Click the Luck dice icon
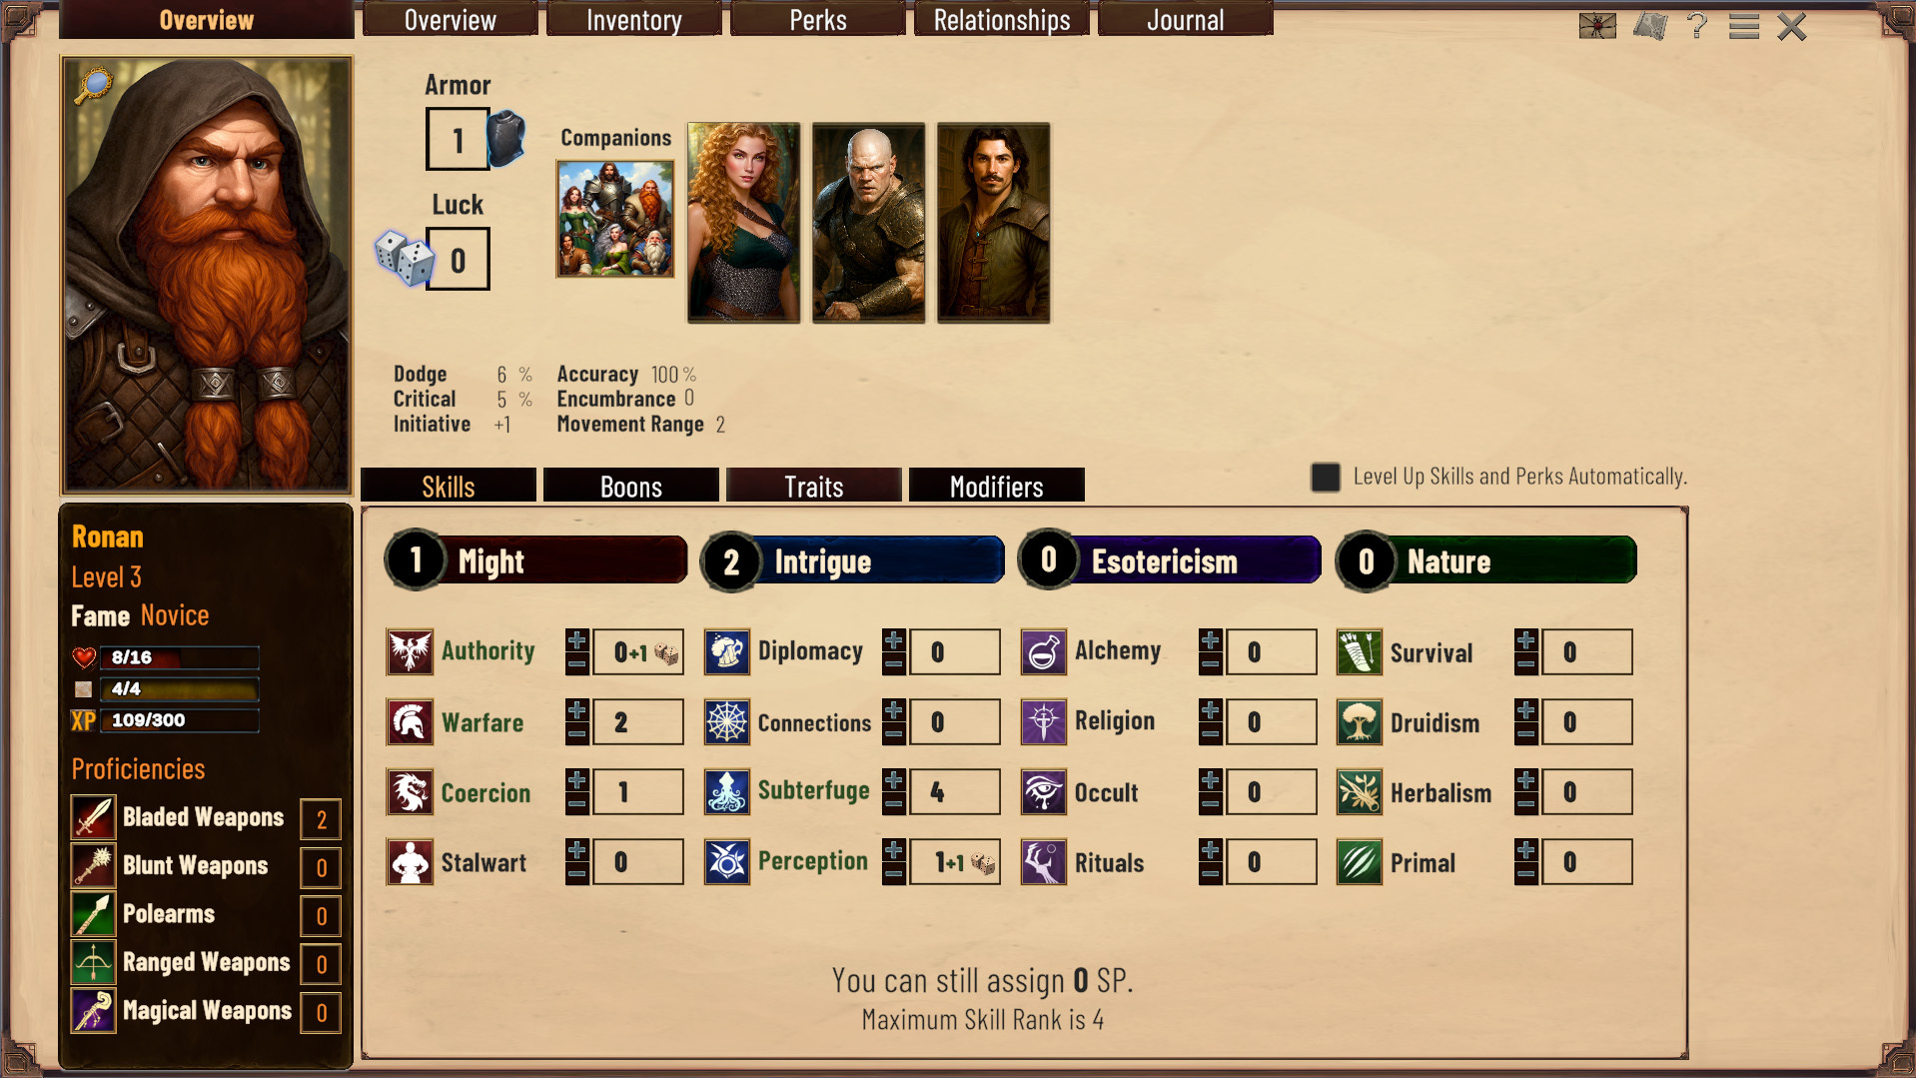Viewport: 1916px width, 1078px height. pos(404,258)
